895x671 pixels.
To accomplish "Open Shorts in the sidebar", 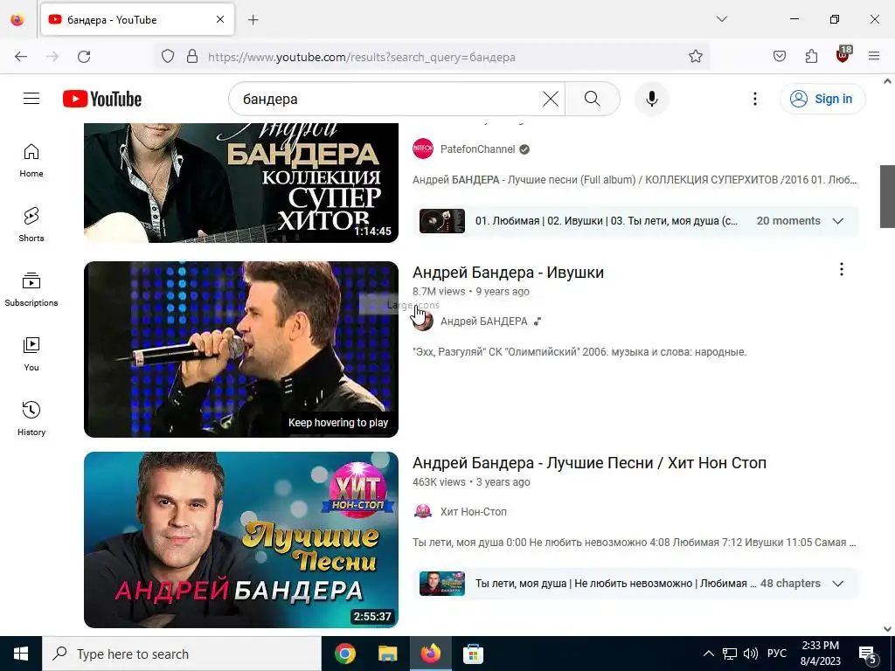I will [31, 225].
